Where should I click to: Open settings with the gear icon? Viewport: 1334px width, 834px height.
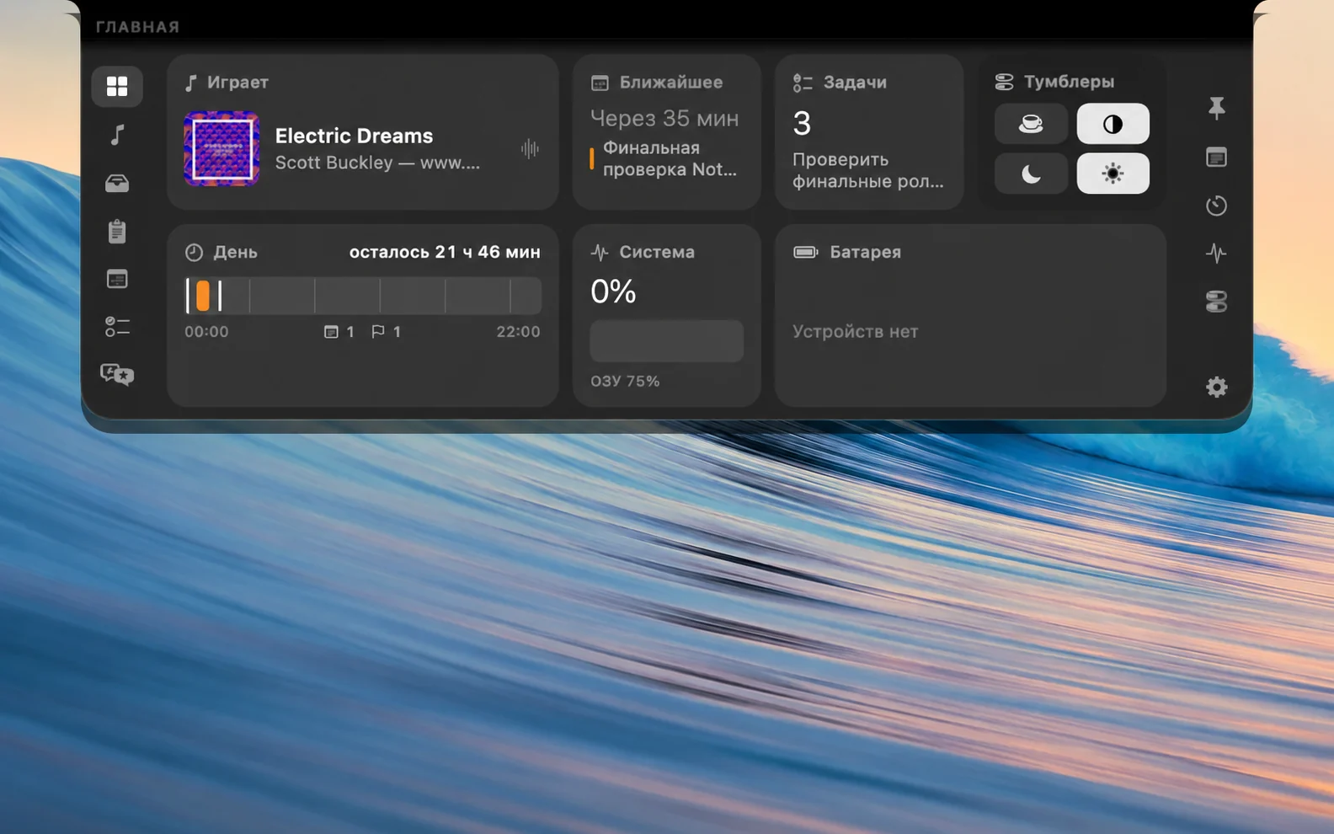pyautogui.click(x=1216, y=387)
